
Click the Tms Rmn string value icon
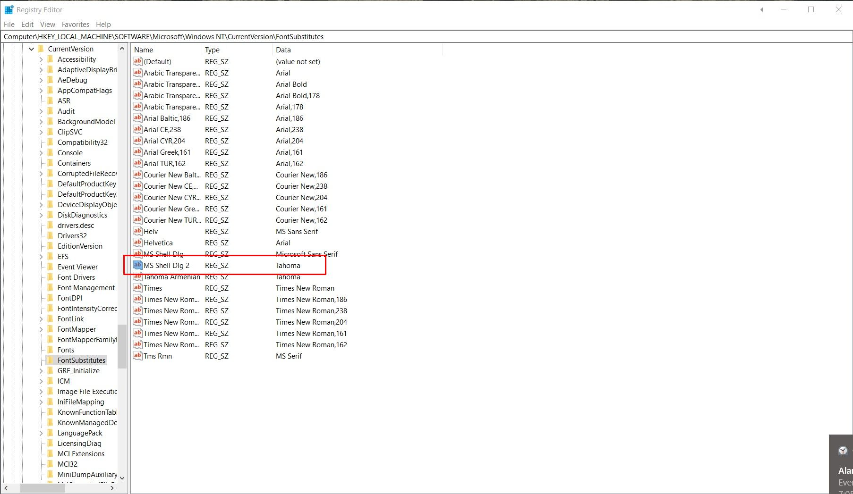click(137, 356)
